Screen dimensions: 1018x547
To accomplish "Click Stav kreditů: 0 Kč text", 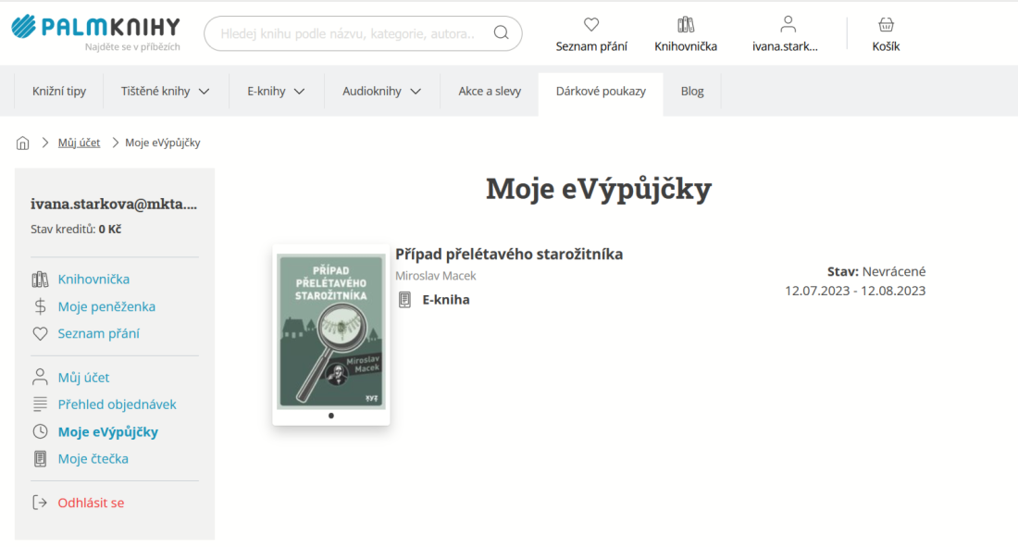I will (x=76, y=229).
